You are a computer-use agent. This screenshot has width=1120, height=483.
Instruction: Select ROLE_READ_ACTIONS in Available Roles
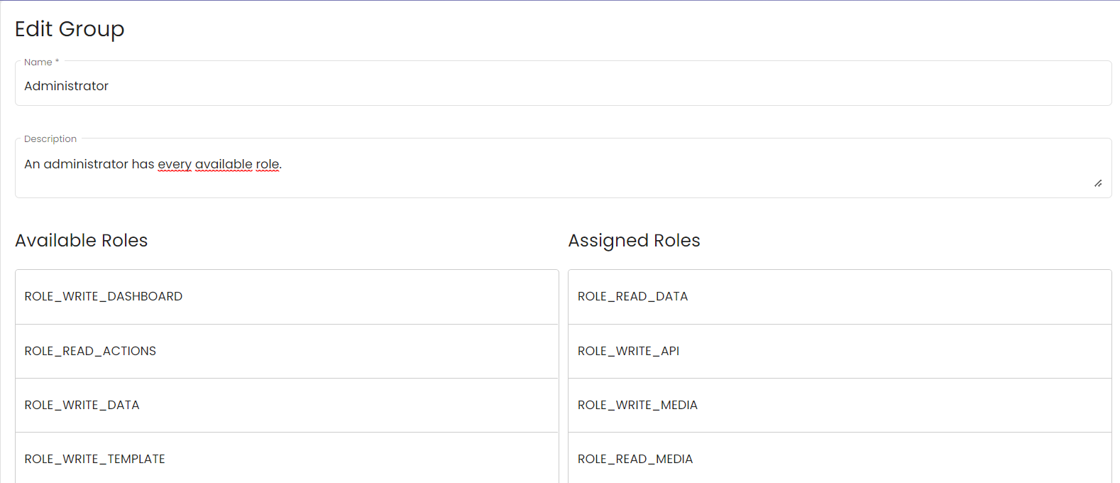click(287, 351)
